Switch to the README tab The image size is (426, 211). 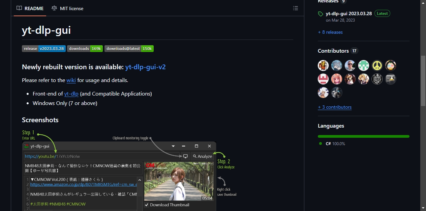tap(30, 8)
